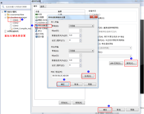Select the network adapter (网络适配器) icon
This screenshot has height=114, width=144.
[x=36, y=26]
